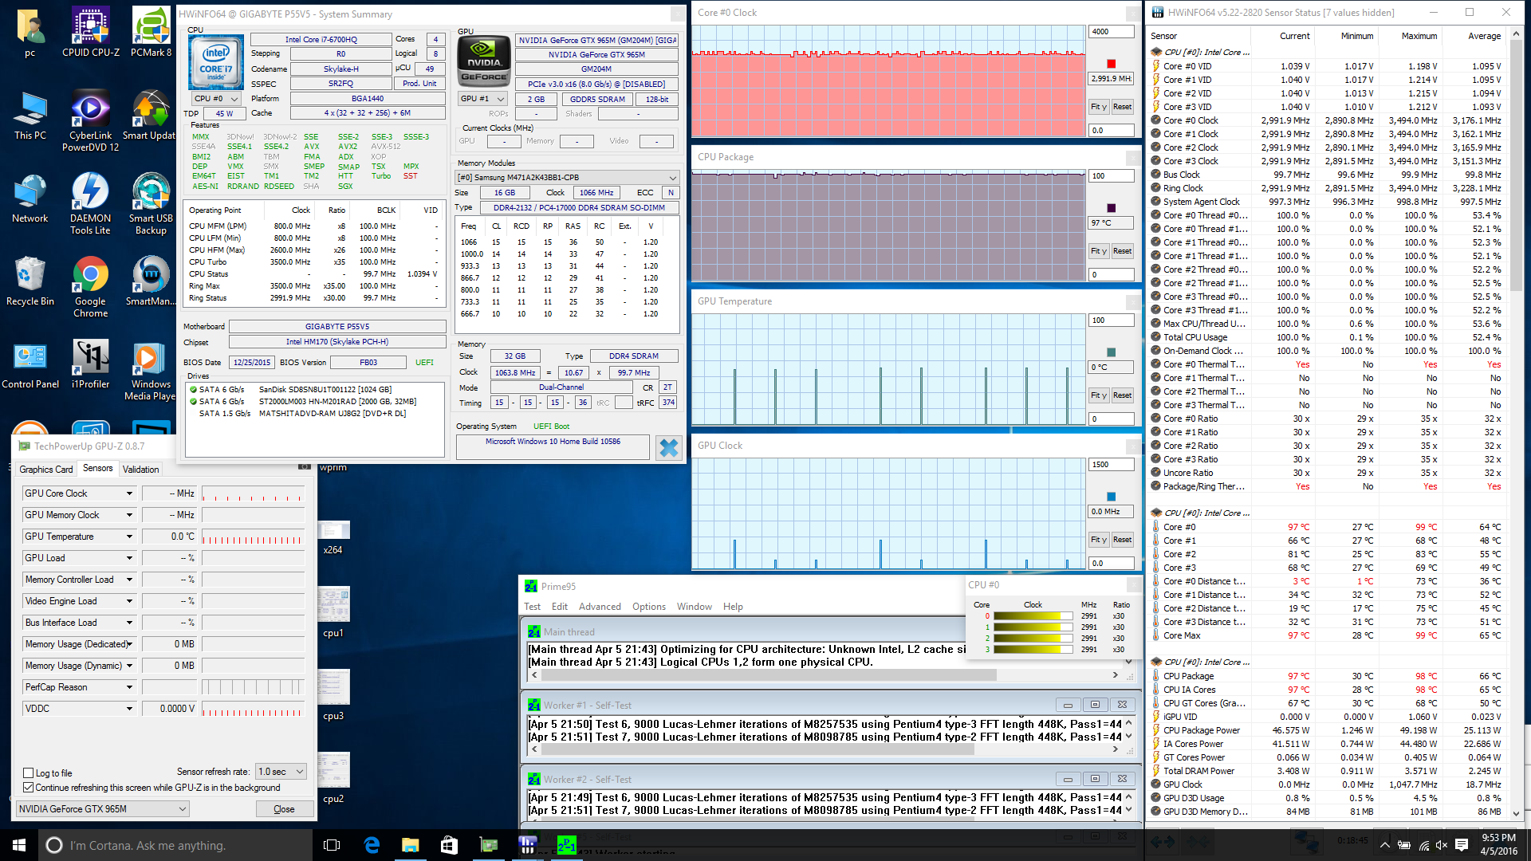Open the Windows Start menu
This screenshot has height=861, width=1531.
click(19, 845)
